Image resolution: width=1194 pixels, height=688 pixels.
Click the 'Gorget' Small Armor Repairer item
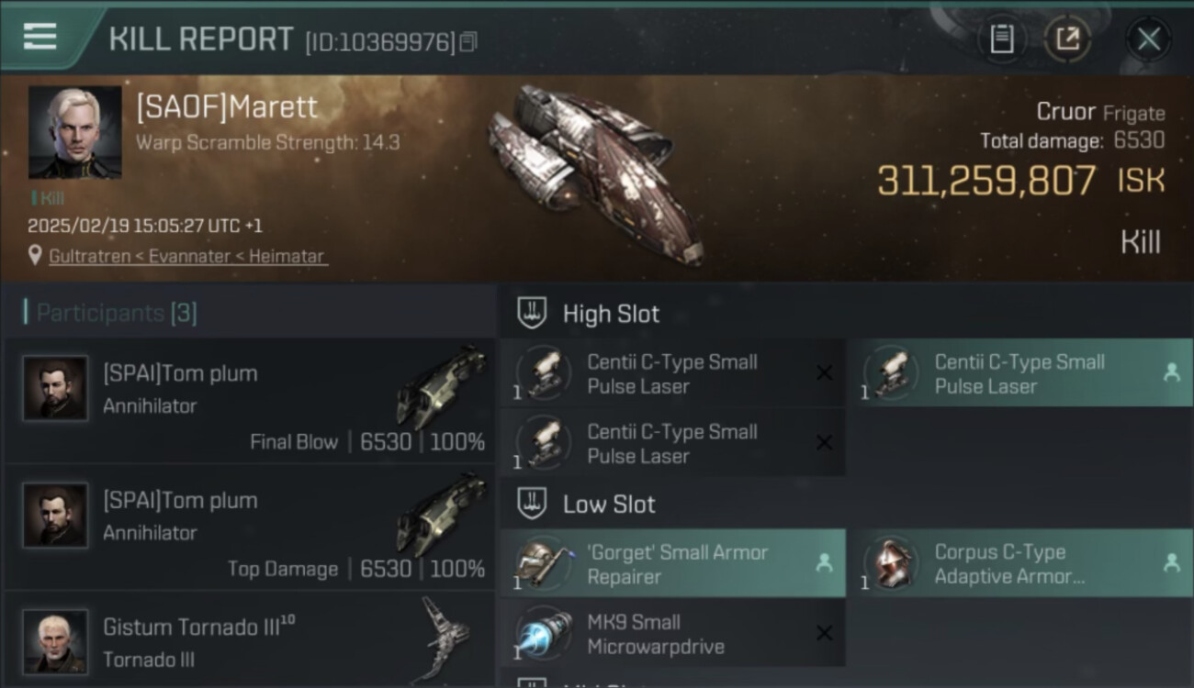pos(673,563)
